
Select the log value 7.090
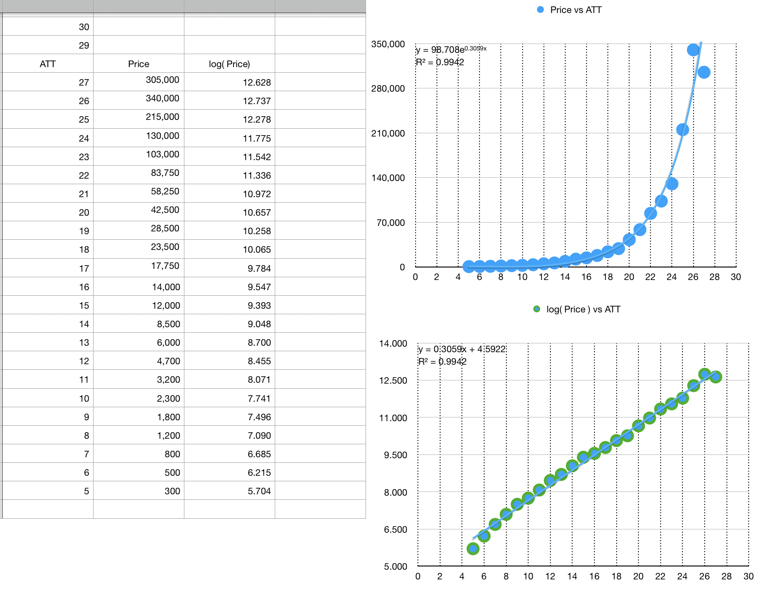229,435
